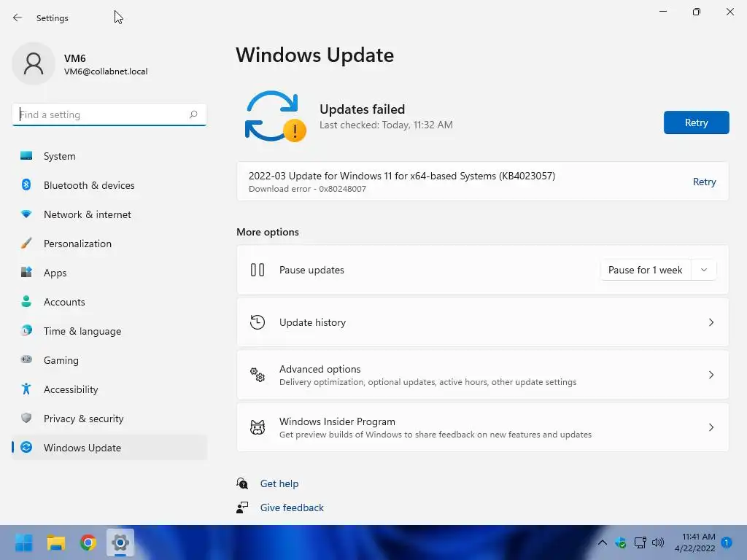Expand Advanced options chevron
The height and width of the screenshot is (560, 747).
pyautogui.click(x=711, y=375)
